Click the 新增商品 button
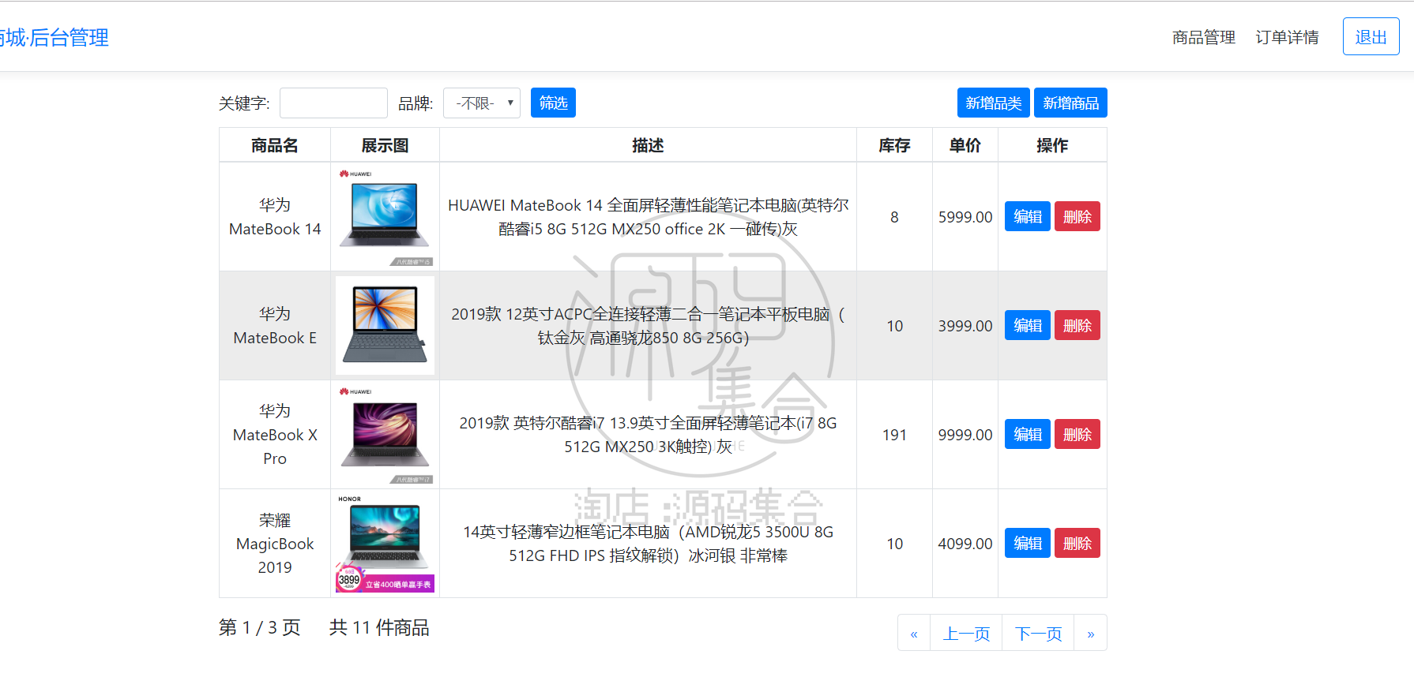 (x=1070, y=103)
